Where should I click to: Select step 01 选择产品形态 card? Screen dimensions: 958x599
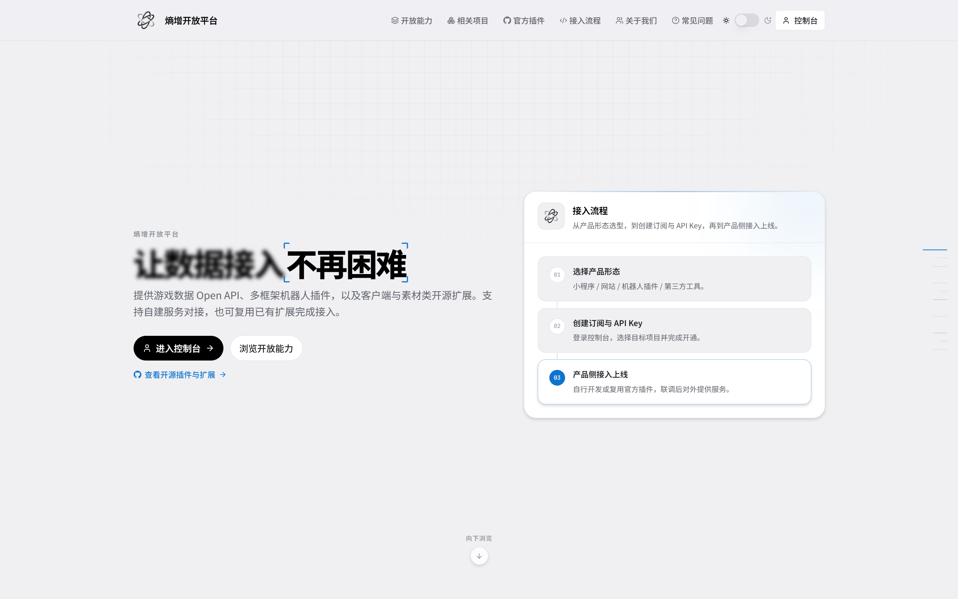click(x=674, y=279)
